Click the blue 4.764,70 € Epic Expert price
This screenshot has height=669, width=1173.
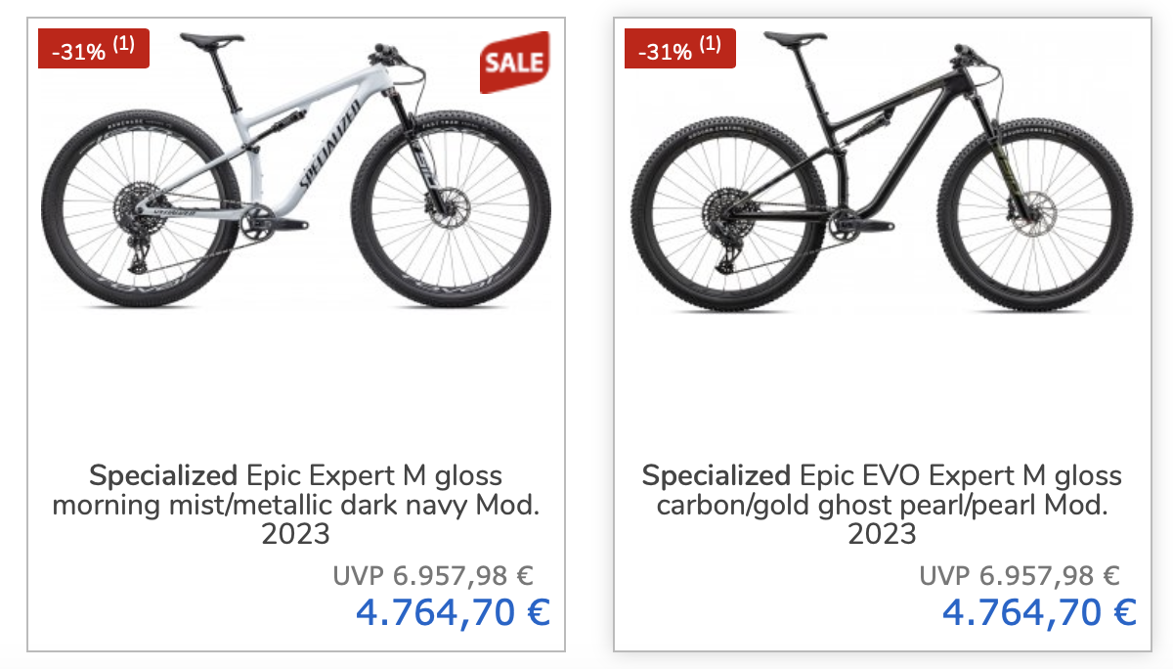tap(453, 612)
